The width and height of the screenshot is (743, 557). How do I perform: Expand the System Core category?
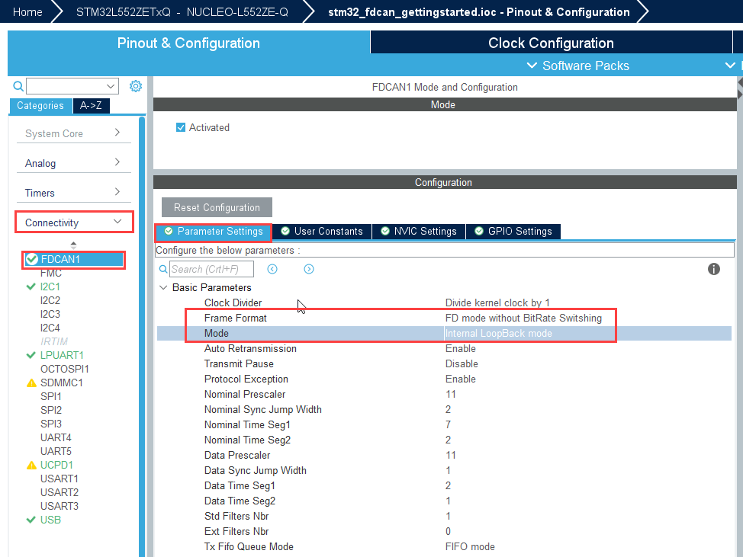click(73, 133)
